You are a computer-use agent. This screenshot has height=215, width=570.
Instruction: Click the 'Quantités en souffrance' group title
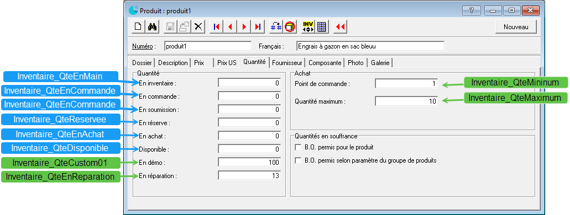[x=326, y=136]
